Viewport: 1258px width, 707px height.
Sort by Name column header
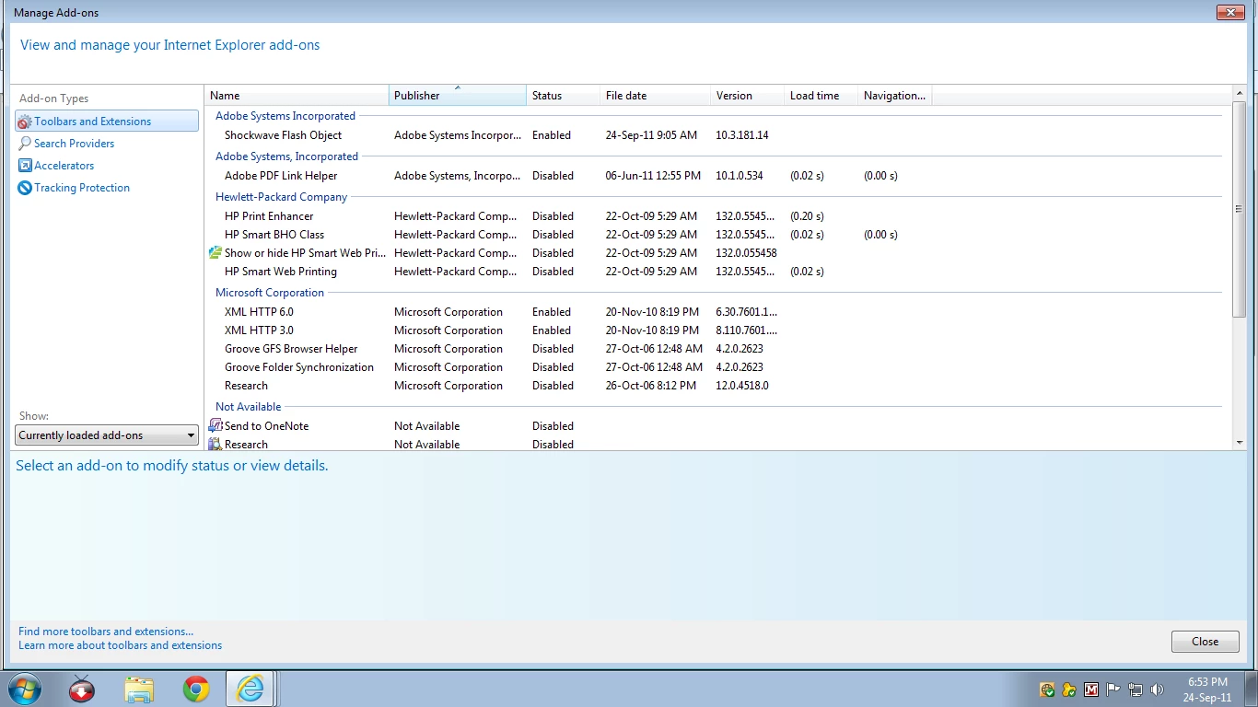click(x=297, y=95)
